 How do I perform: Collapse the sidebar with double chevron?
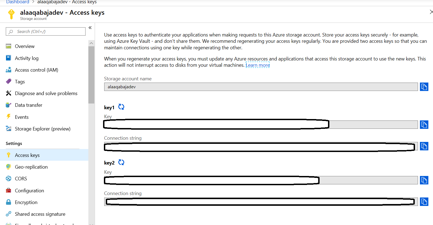[x=90, y=28]
